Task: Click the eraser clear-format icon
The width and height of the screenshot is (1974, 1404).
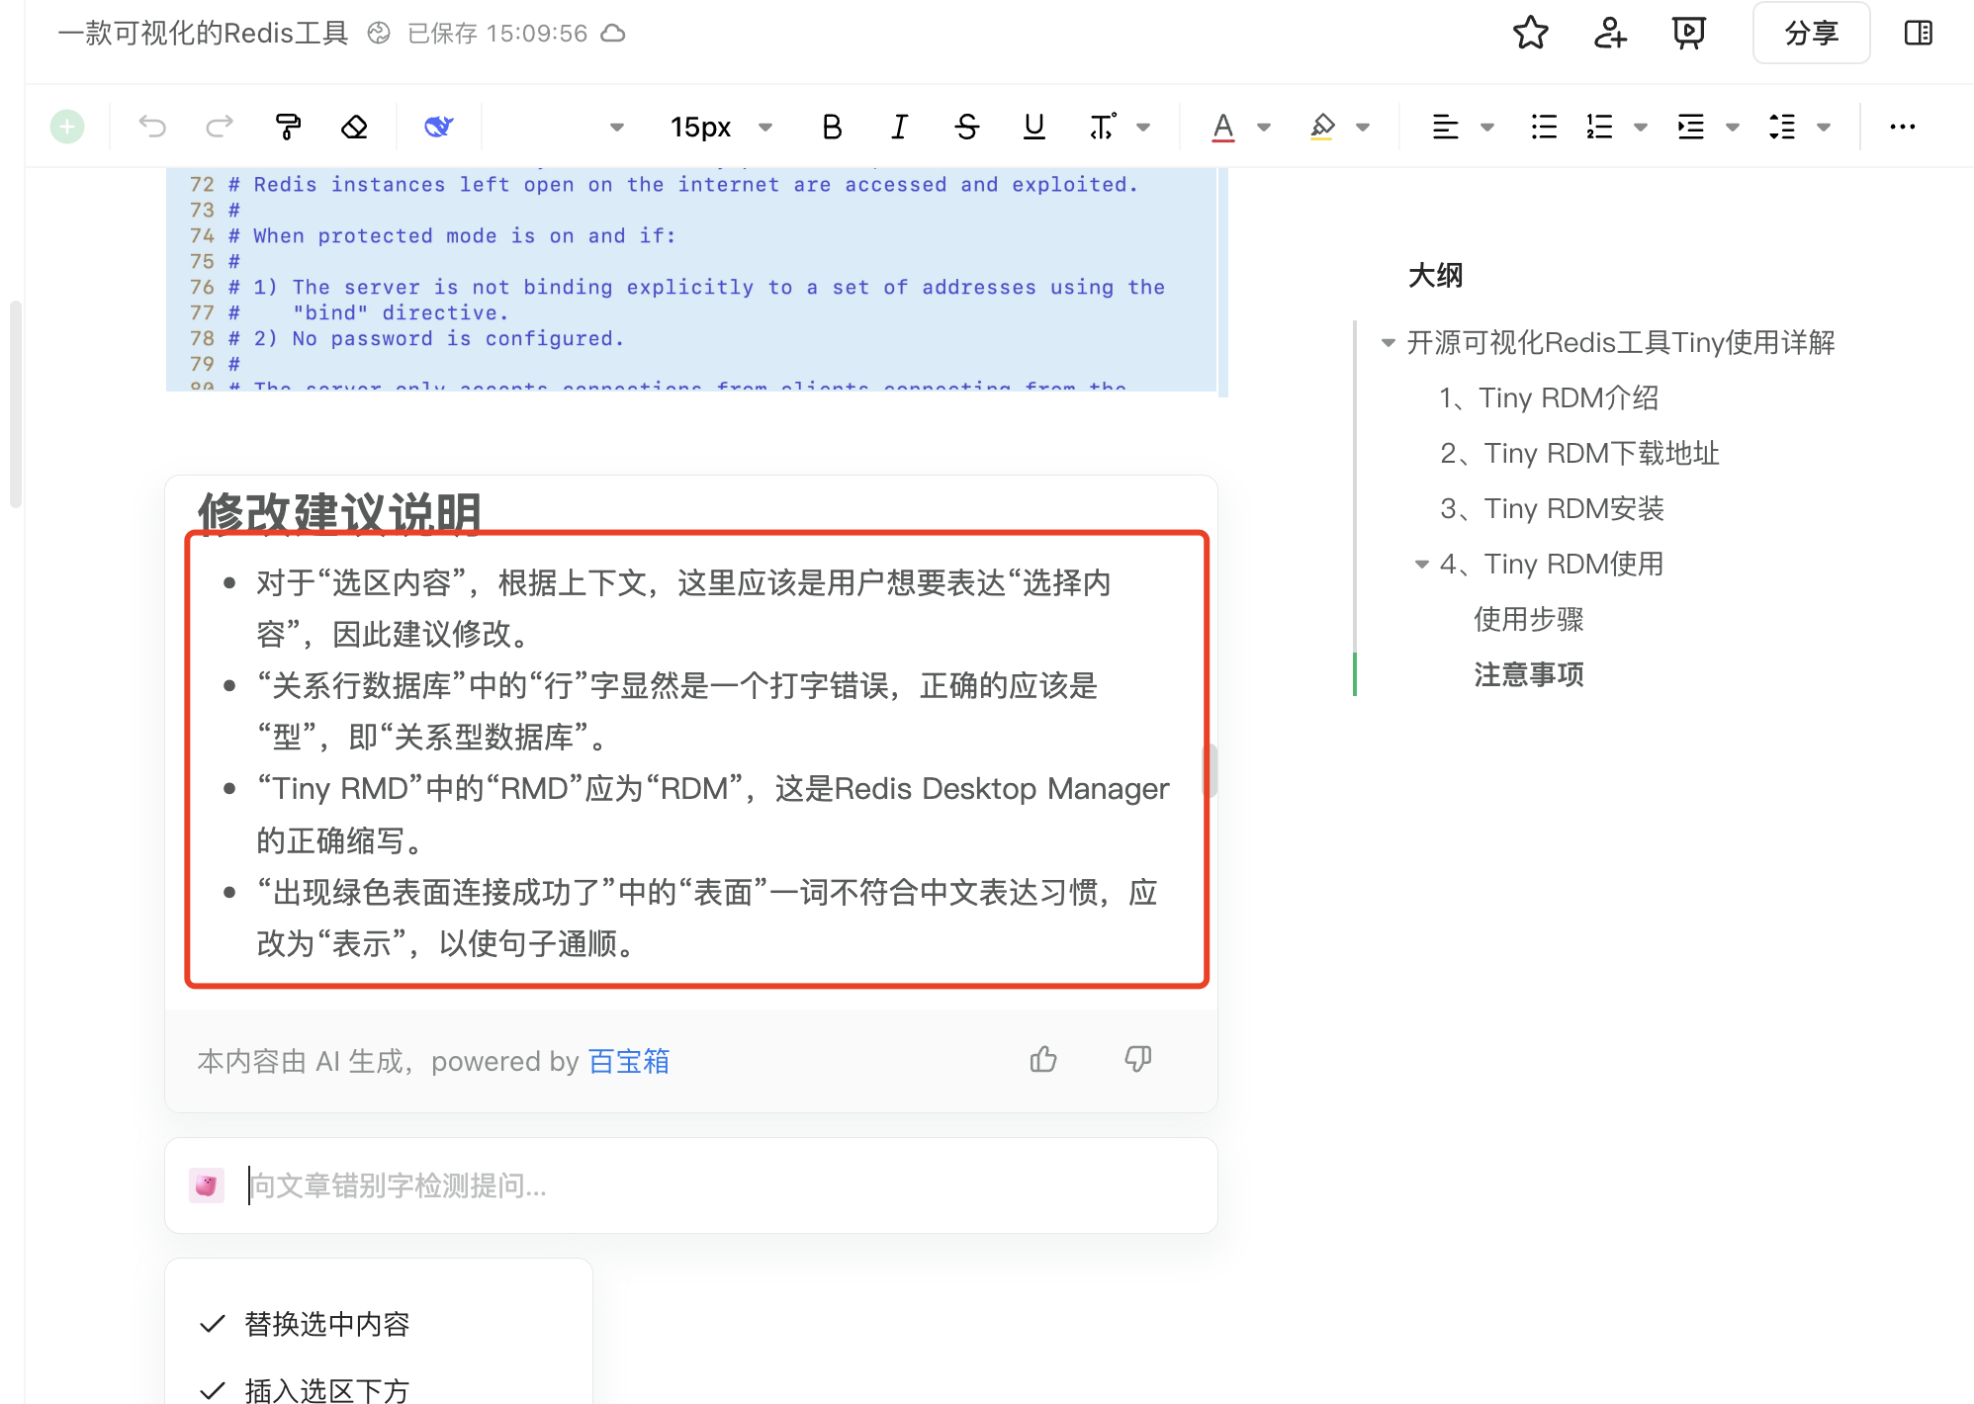Action: point(354,127)
